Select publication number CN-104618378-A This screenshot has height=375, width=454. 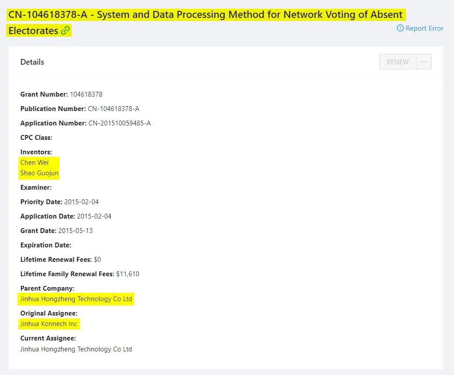113,109
